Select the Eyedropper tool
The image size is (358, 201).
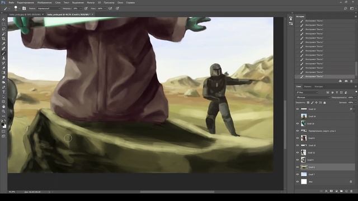coord(3,44)
